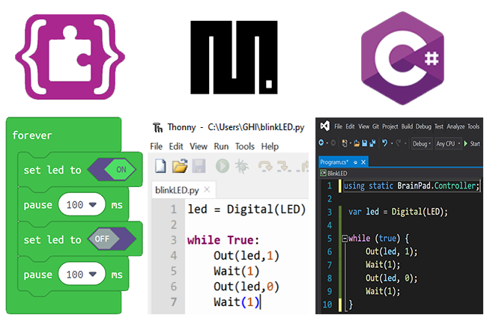Open the Analyze menu in Visual Studio
Image resolution: width=487 pixels, height=324 pixels.
pyautogui.click(x=456, y=126)
